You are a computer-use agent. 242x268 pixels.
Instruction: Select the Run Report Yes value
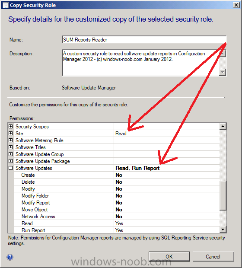pyautogui.click(x=119, y=230)
